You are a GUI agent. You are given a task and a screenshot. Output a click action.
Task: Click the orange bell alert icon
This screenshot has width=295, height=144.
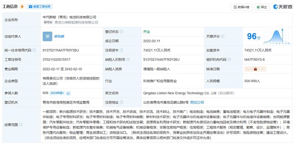tap(22, 7)
